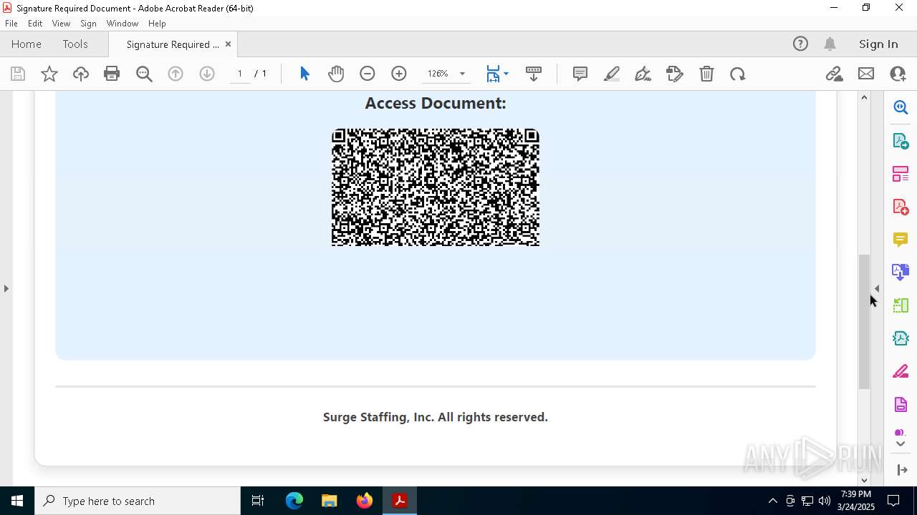Open Organize Pages tool in right pane
Image resolution: width=917 pixels, height=515 pixels.
point(901,174)
